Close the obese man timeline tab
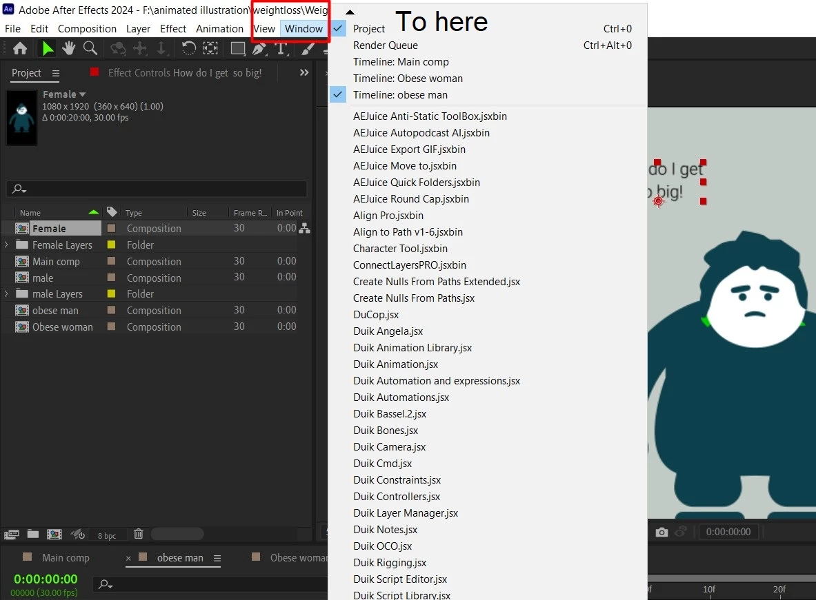This screenshot has width=816, height=600. point(128,559)
